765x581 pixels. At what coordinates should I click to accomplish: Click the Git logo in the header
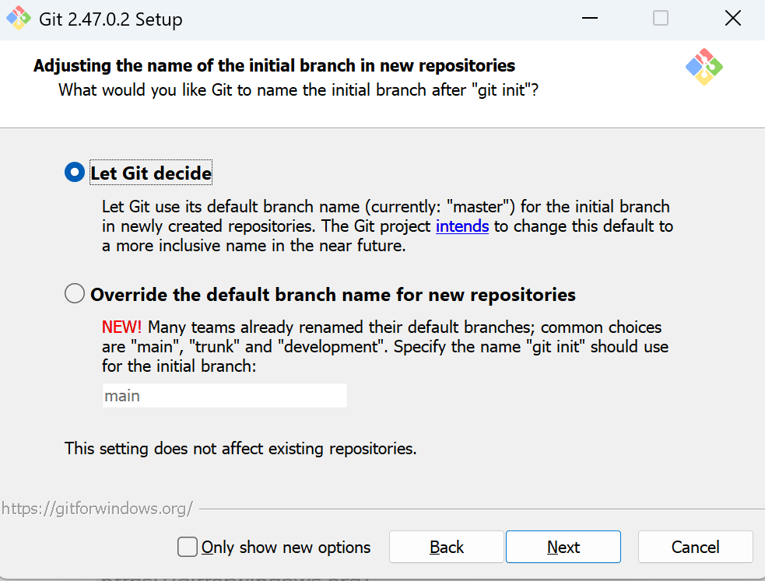704,67
